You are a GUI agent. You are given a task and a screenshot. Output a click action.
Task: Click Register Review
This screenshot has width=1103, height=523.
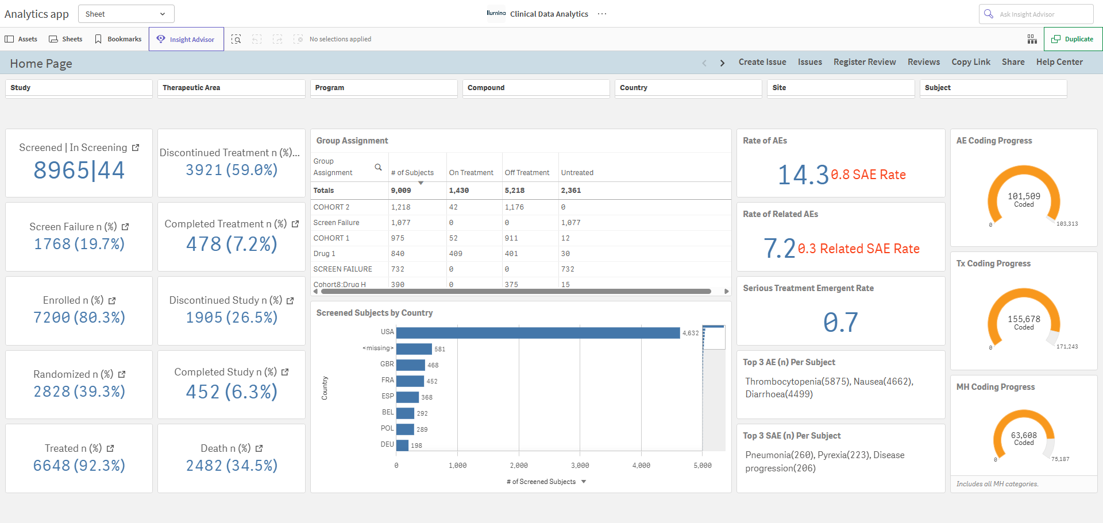point(865,62)
